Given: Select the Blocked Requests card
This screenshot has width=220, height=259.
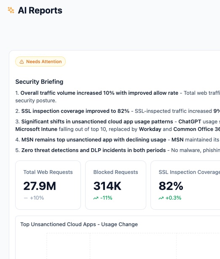Looking at the screenshot, I should point(116,185).
